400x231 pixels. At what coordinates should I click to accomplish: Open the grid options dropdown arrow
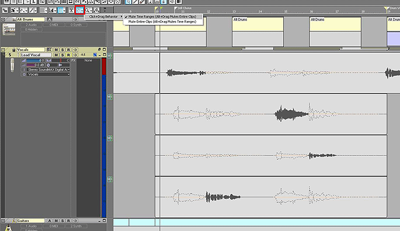pyautogui.click(x=46, y=10)
